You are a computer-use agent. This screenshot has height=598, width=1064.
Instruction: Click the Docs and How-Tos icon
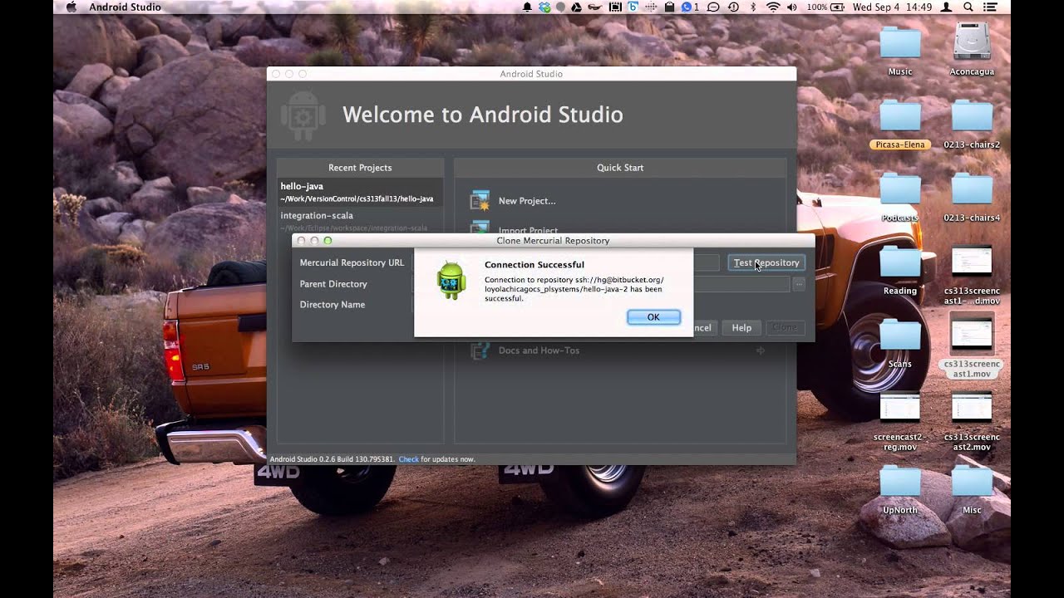pos(480,350)
